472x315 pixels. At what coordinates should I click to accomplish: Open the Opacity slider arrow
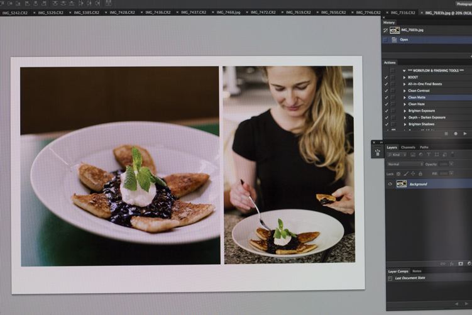451,164
